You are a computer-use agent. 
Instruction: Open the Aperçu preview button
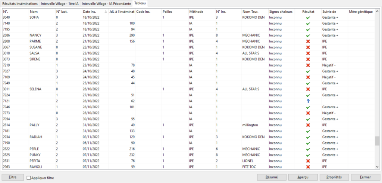303,177
